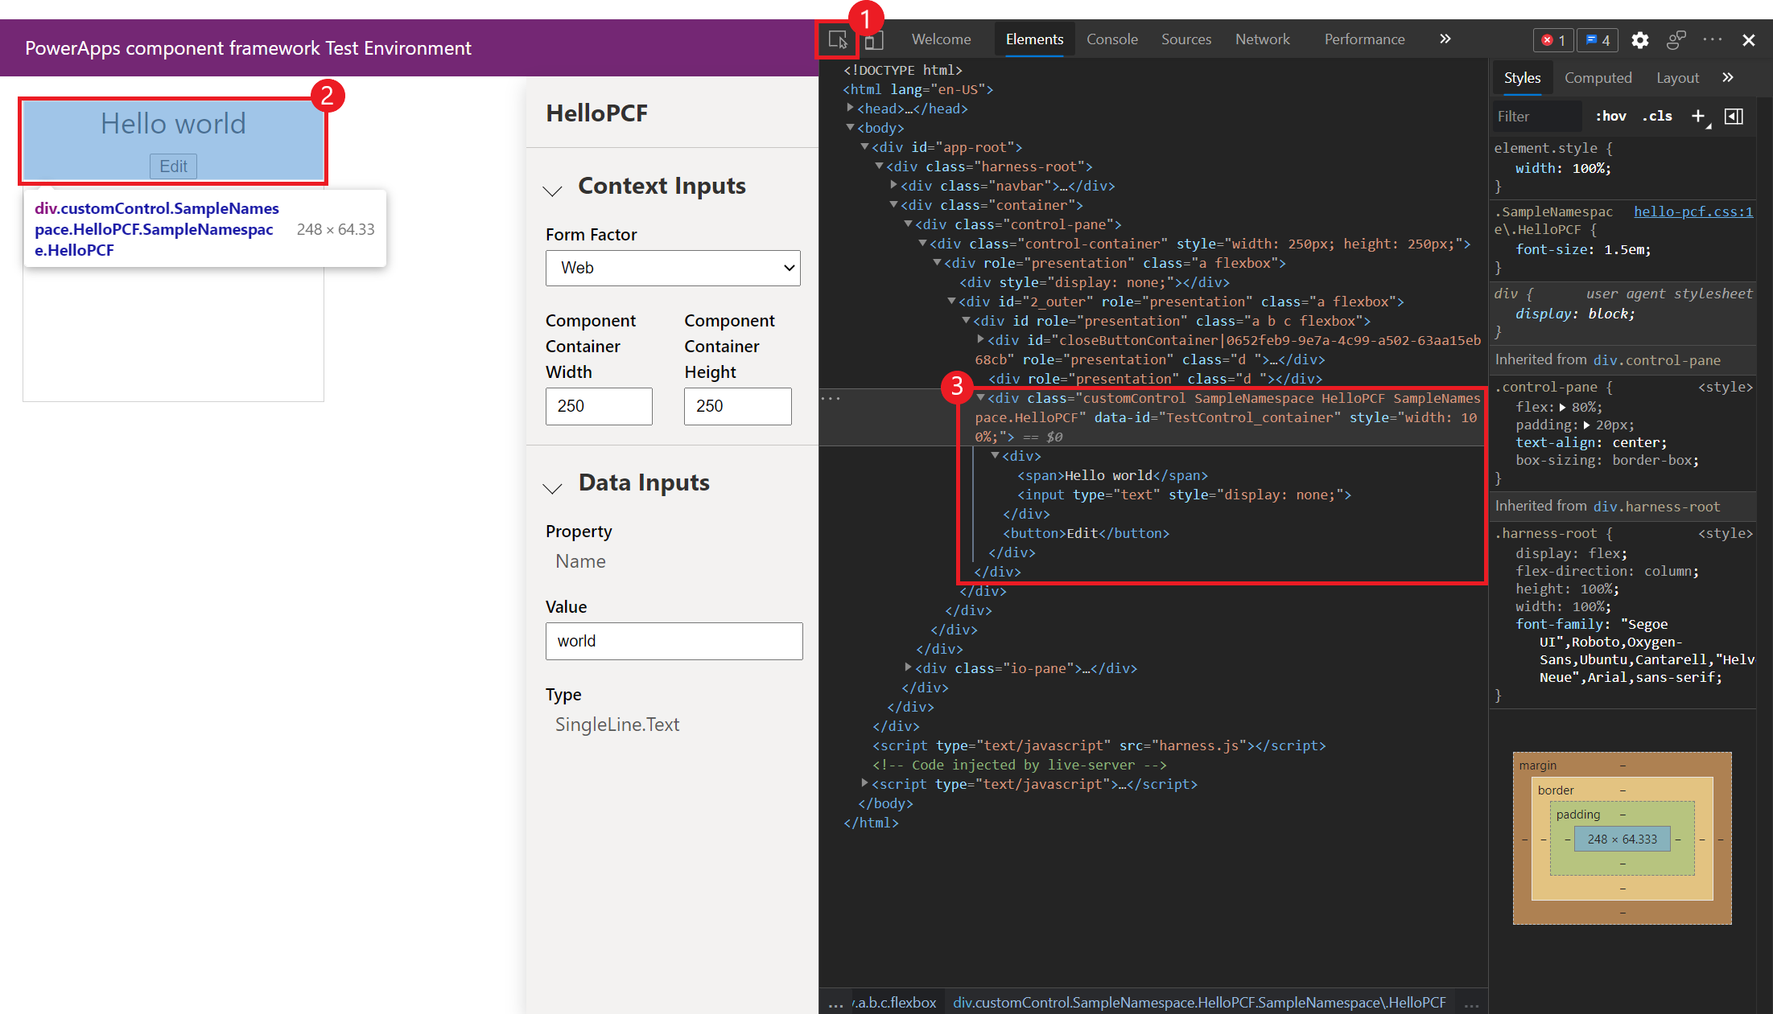The height and width of the screenshot is (1014, 1773).
Task: Expand the closeButtonContainer div node
Action: click(980, 339)
